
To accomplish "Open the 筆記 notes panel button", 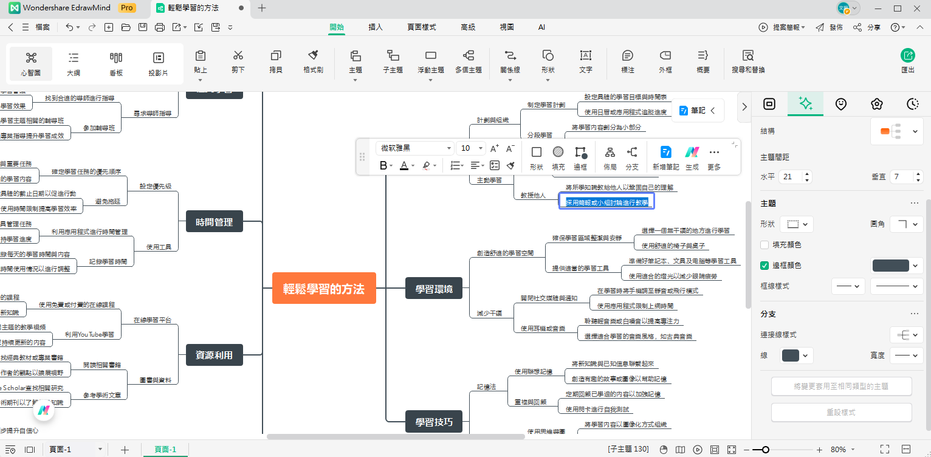I will point(696,110).
